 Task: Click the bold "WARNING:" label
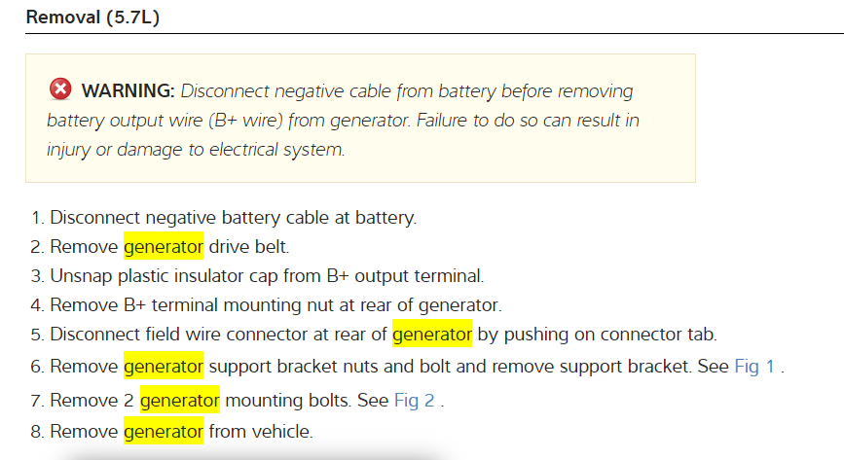[x=128, y=91]
